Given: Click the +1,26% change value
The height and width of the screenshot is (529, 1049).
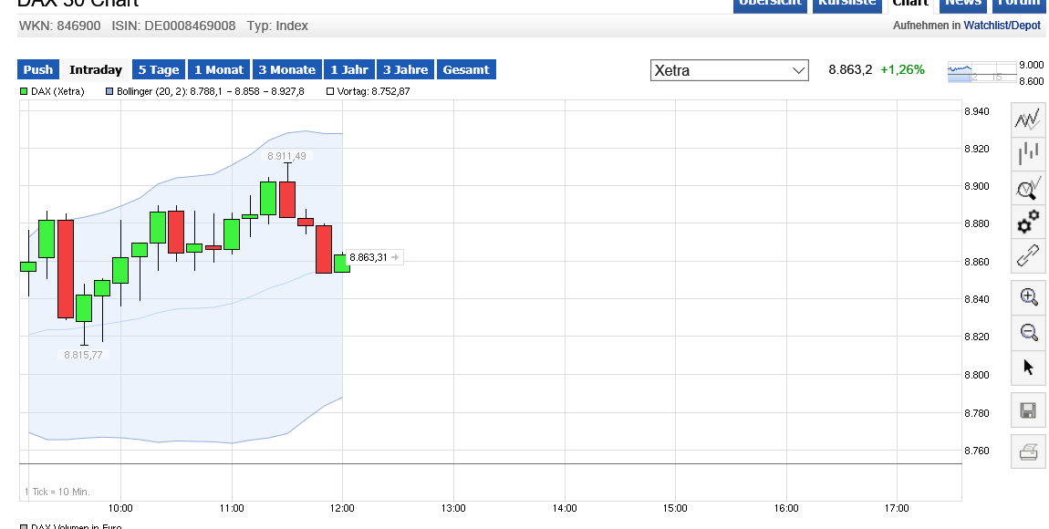Looking at the screenshot, I should pyautogui.click(x=902, y=69).
